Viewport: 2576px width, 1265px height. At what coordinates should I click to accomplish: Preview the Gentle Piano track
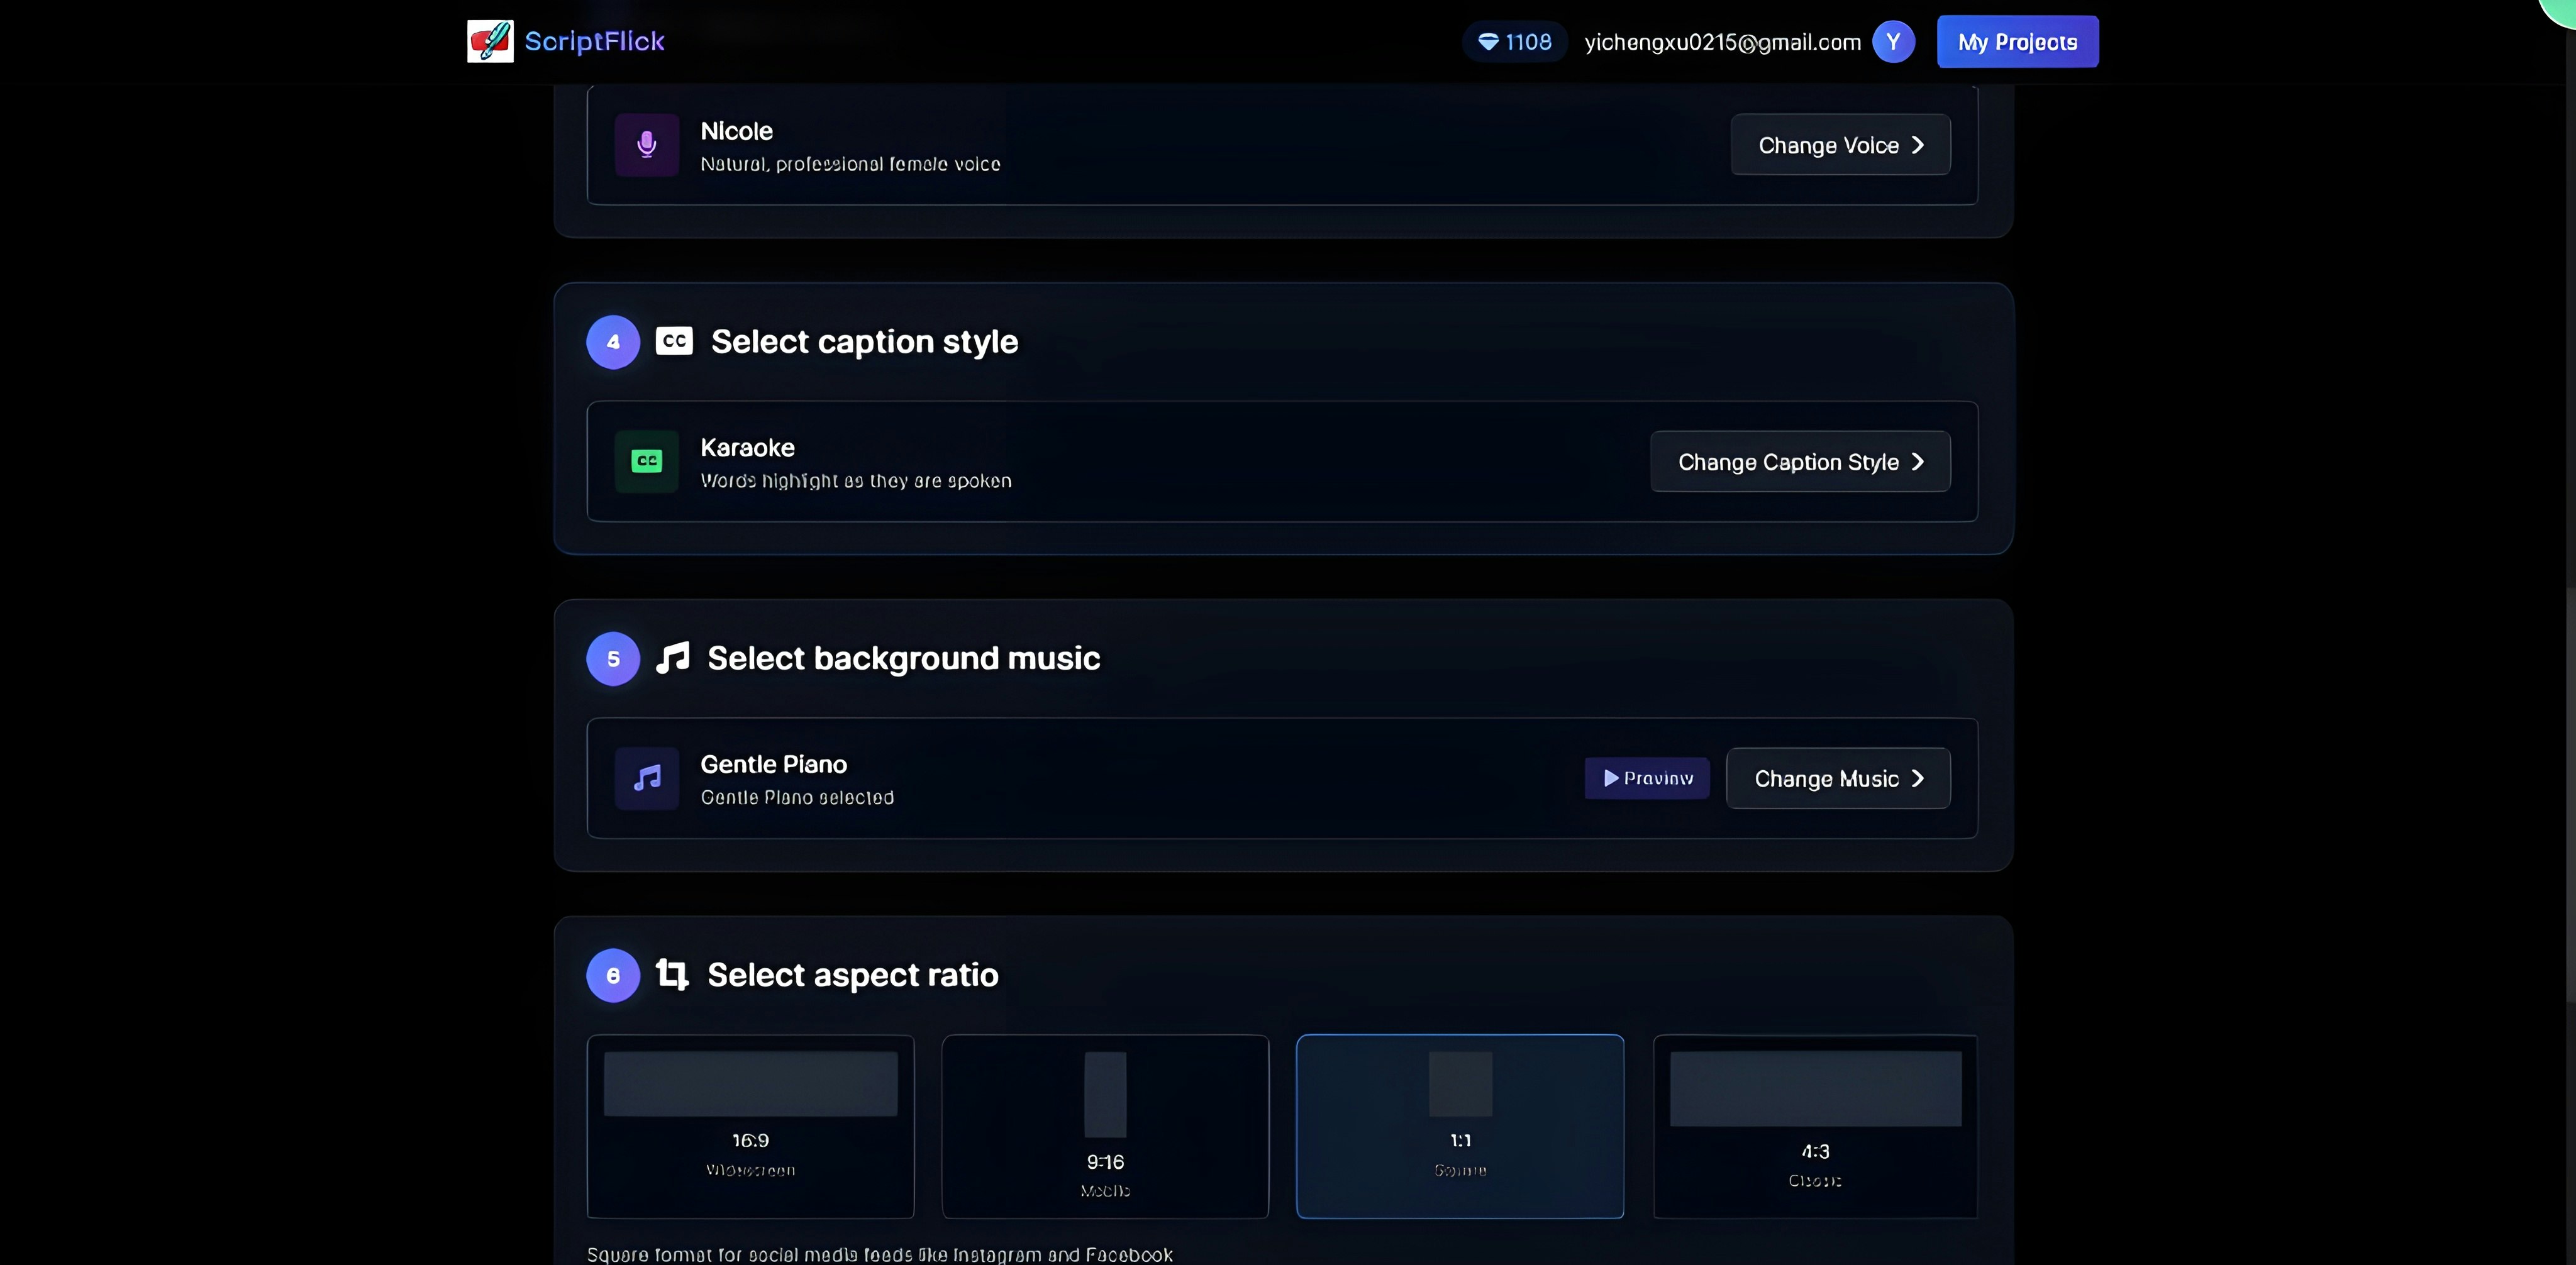(x=1647, y=778)
